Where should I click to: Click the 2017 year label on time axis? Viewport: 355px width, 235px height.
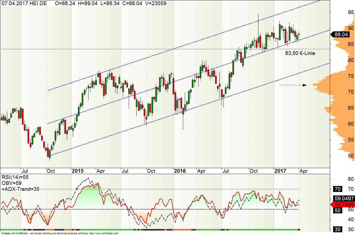[280, 171]
